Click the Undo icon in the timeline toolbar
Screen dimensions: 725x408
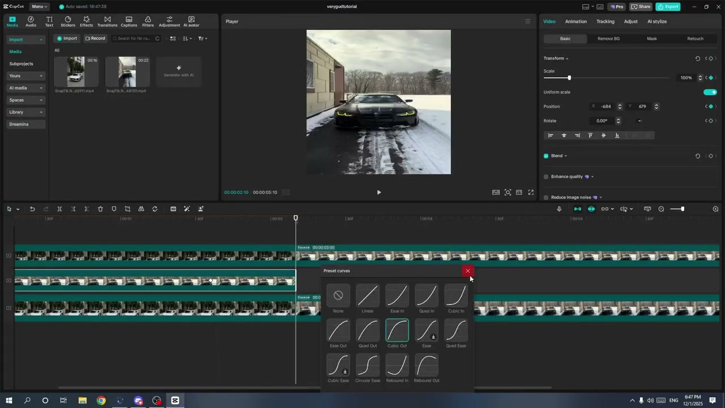click(x=32, y=209)
